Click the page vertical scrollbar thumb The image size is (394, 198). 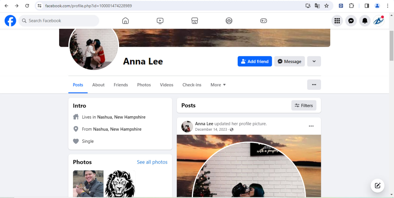(x=392, y=46)
